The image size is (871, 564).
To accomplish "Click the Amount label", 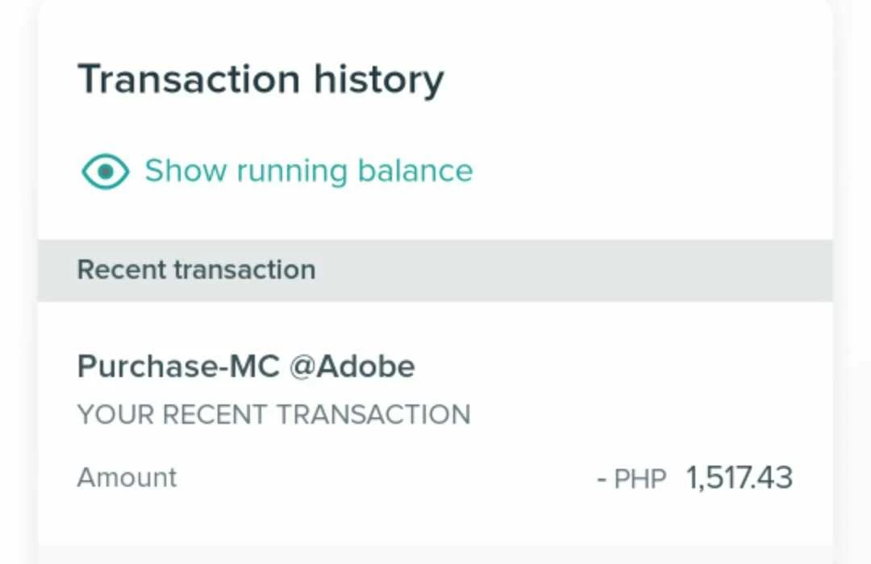I will coord(127,477).
